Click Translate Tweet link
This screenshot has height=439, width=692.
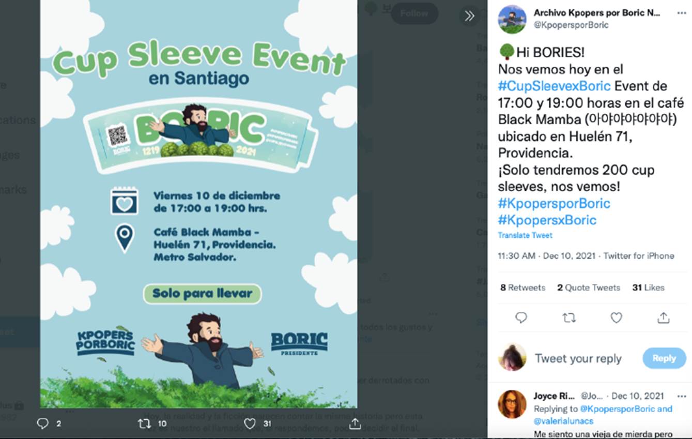[x=525, y=235]
